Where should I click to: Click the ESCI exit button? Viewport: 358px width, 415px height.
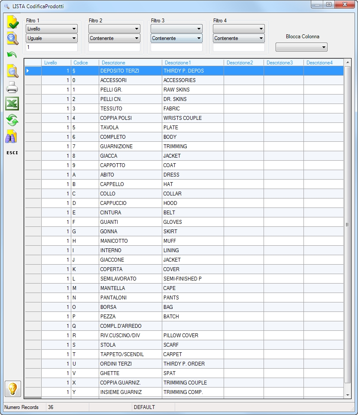(x=12, y=153)
